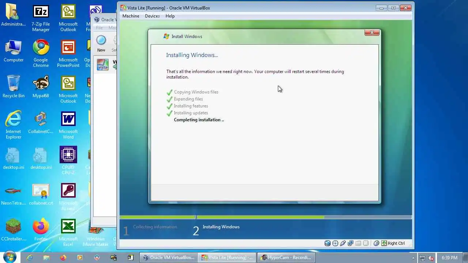468x263 pixels.
Task: Click the 'Installing Windows...' heading
Action: (192, 55)
